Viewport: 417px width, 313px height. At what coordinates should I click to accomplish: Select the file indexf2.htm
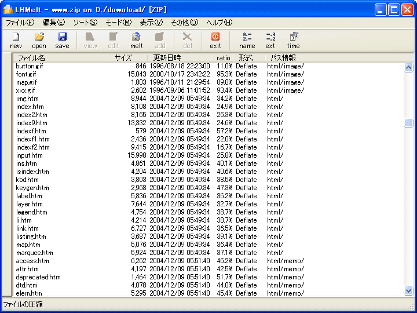coord(32,147)
